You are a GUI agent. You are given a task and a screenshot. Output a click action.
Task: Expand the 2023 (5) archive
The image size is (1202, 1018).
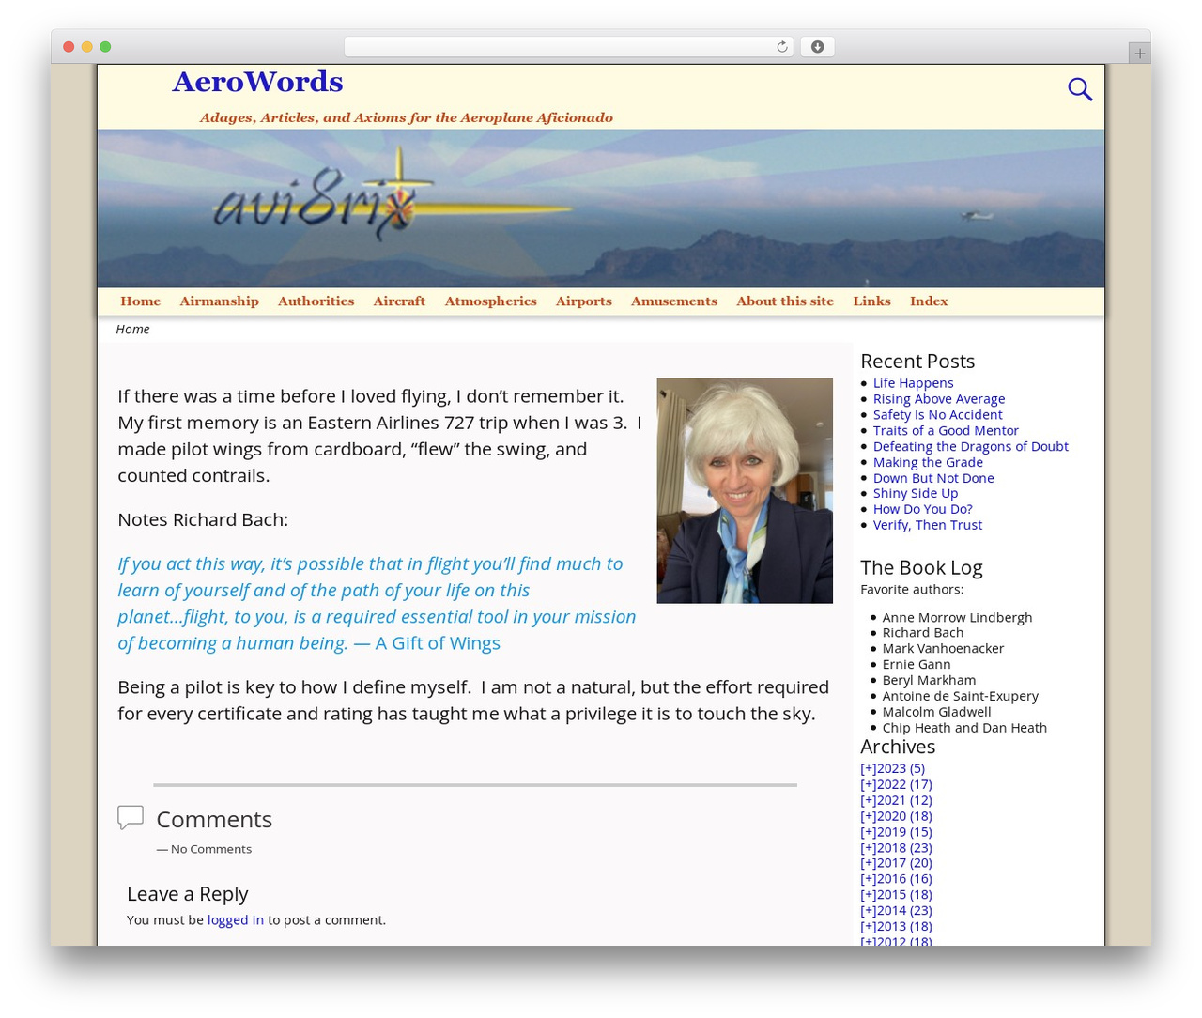(x=892, y=768)
